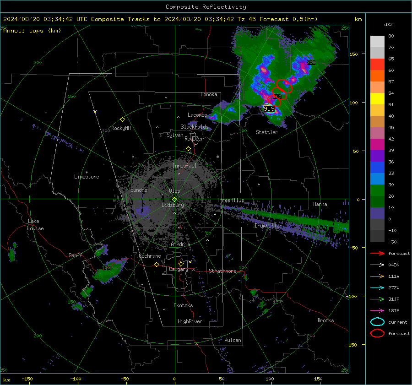Viewport: 412px width, 385px height.
Task: Click the Lake Louise label
Action: (x=35, y=225)
